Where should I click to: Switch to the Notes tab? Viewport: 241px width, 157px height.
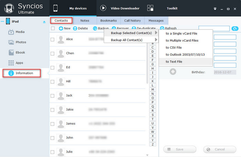click(x=85, y=21)
